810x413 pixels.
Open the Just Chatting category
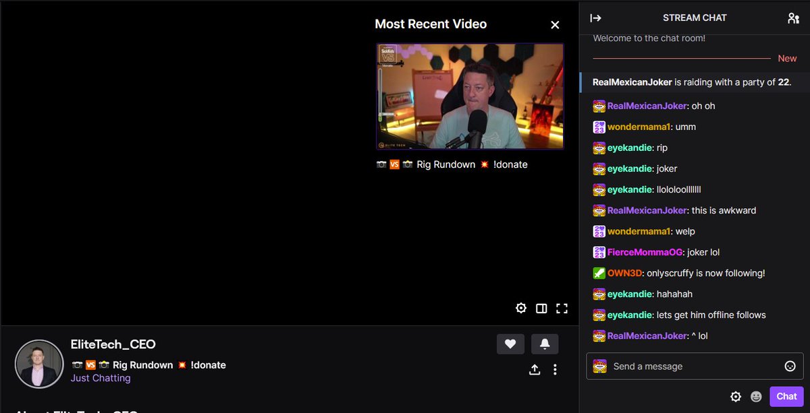pyautogui.click(x=101, y=378)
